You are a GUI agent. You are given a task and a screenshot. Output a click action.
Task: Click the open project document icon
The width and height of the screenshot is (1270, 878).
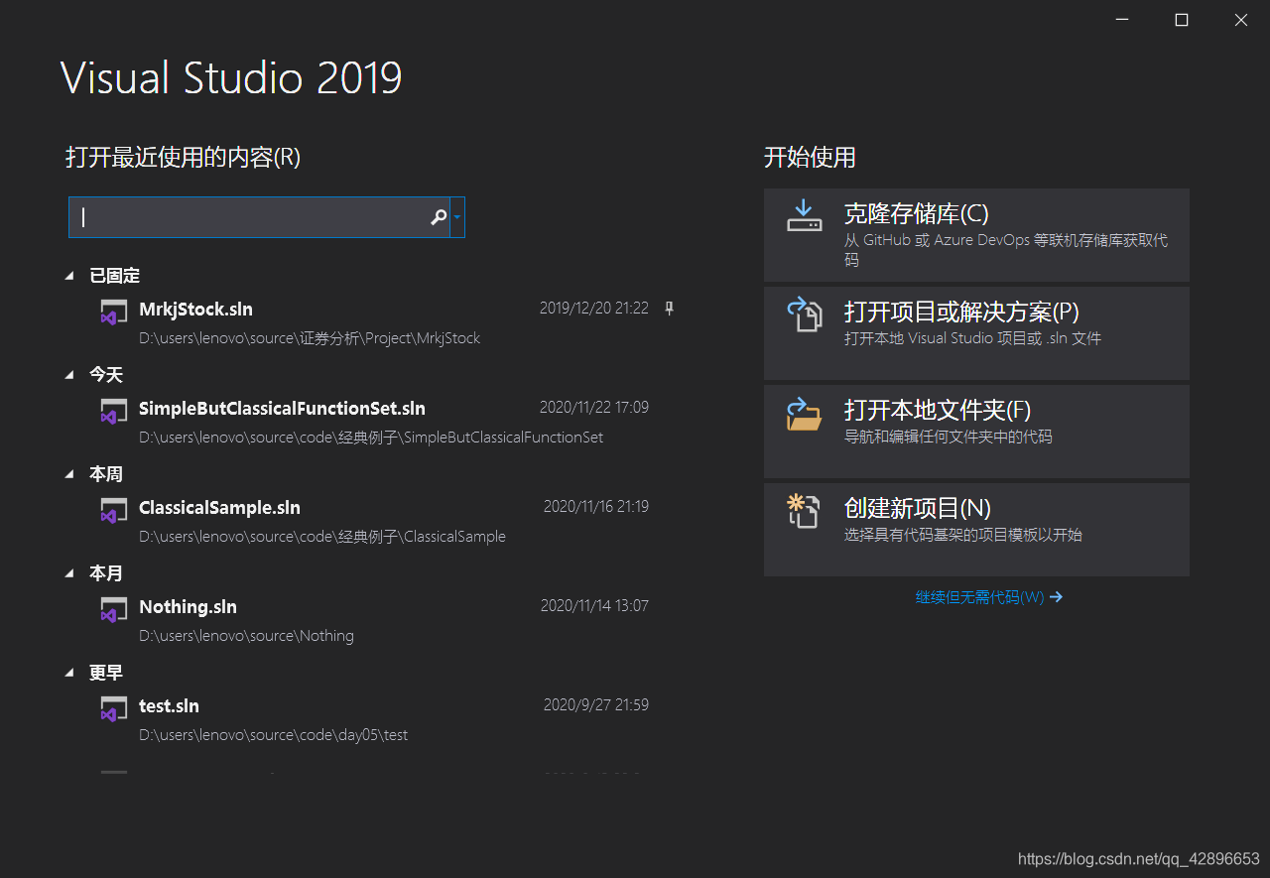click(805, 314)
